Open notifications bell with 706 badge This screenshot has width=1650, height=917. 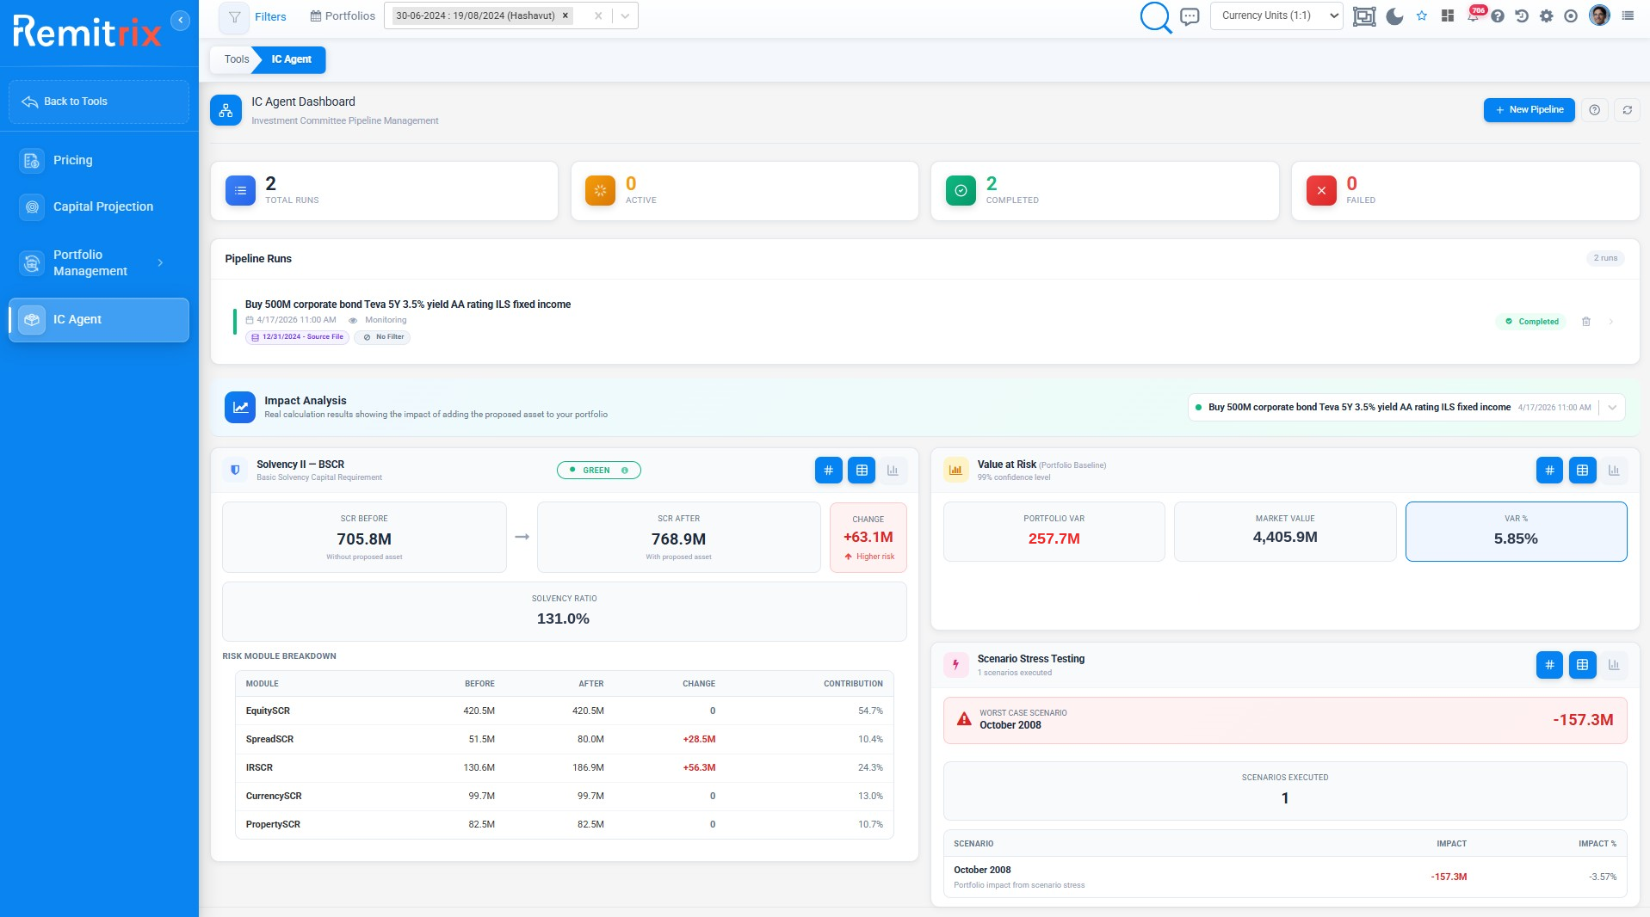(1474, 15)
